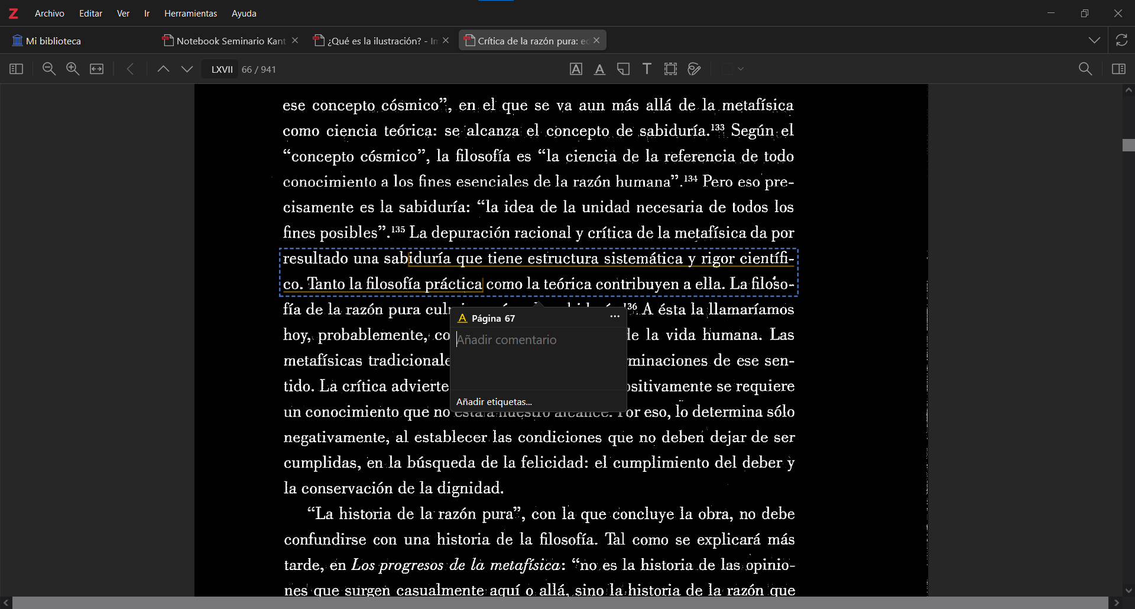Click the vertical scrollbar up arrow
This screenshot has width=1135, height=609.
[x=1128, y=90]
